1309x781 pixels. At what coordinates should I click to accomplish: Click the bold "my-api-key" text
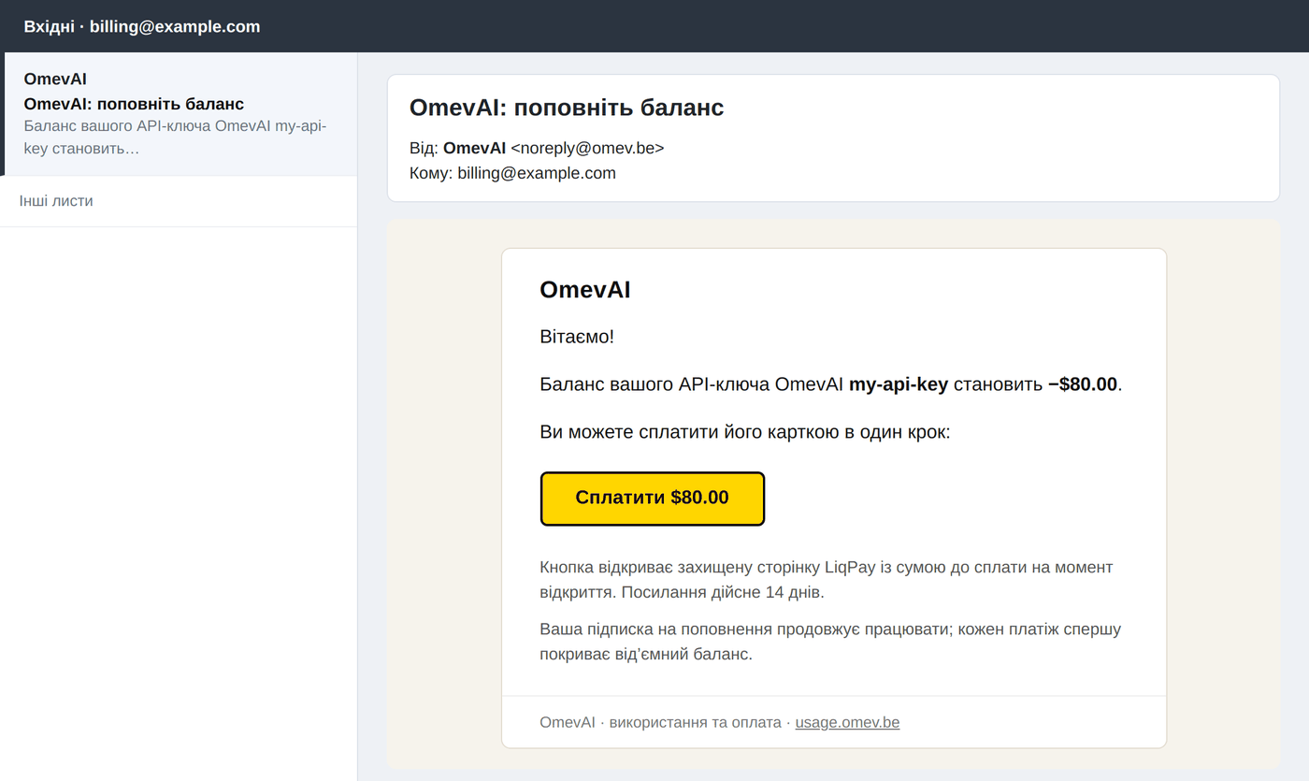pyautogui.click(x=899, y=384)
